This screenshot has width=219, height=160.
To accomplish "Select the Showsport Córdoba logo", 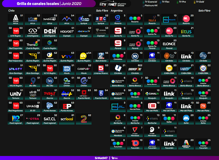I will (135, 69).
